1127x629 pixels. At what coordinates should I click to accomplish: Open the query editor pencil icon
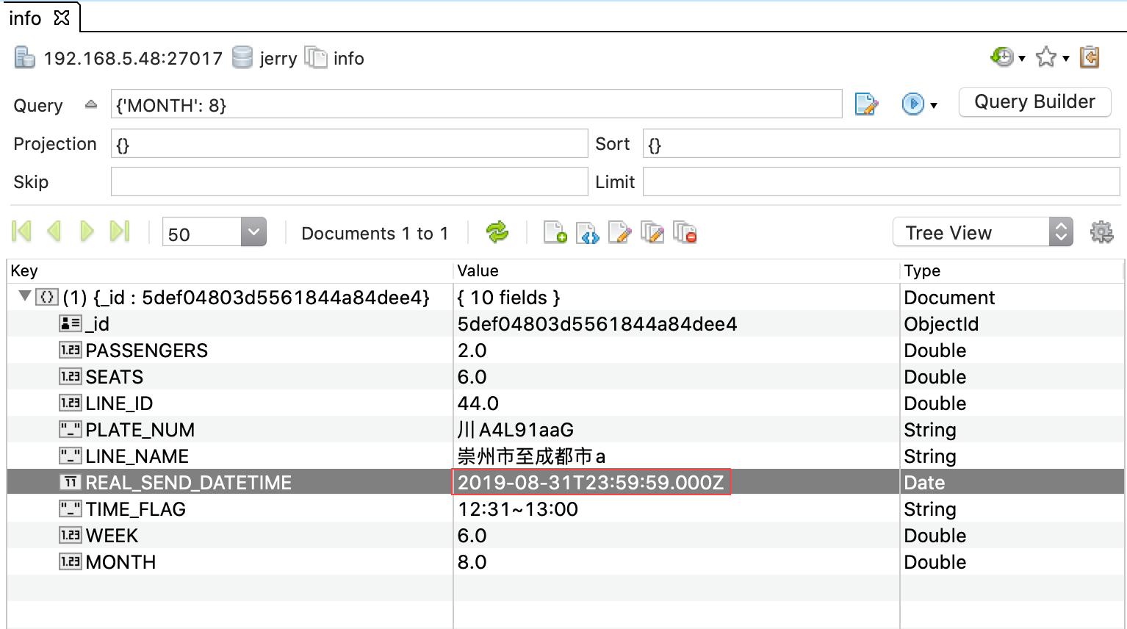click(867, 104)
